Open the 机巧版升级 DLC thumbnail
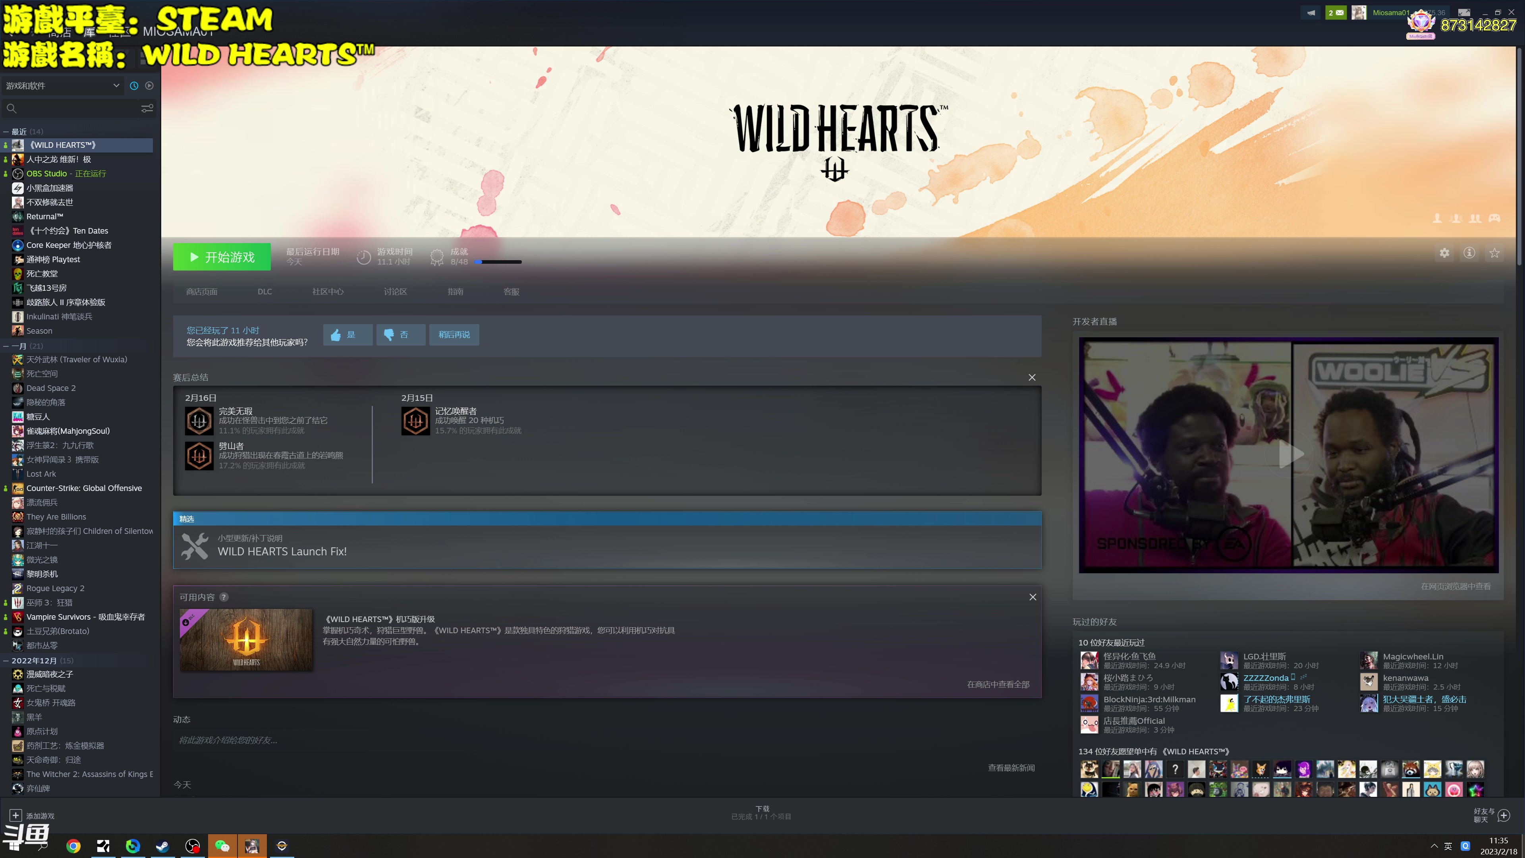The image size is (1525, 858). tap(246, 640)
